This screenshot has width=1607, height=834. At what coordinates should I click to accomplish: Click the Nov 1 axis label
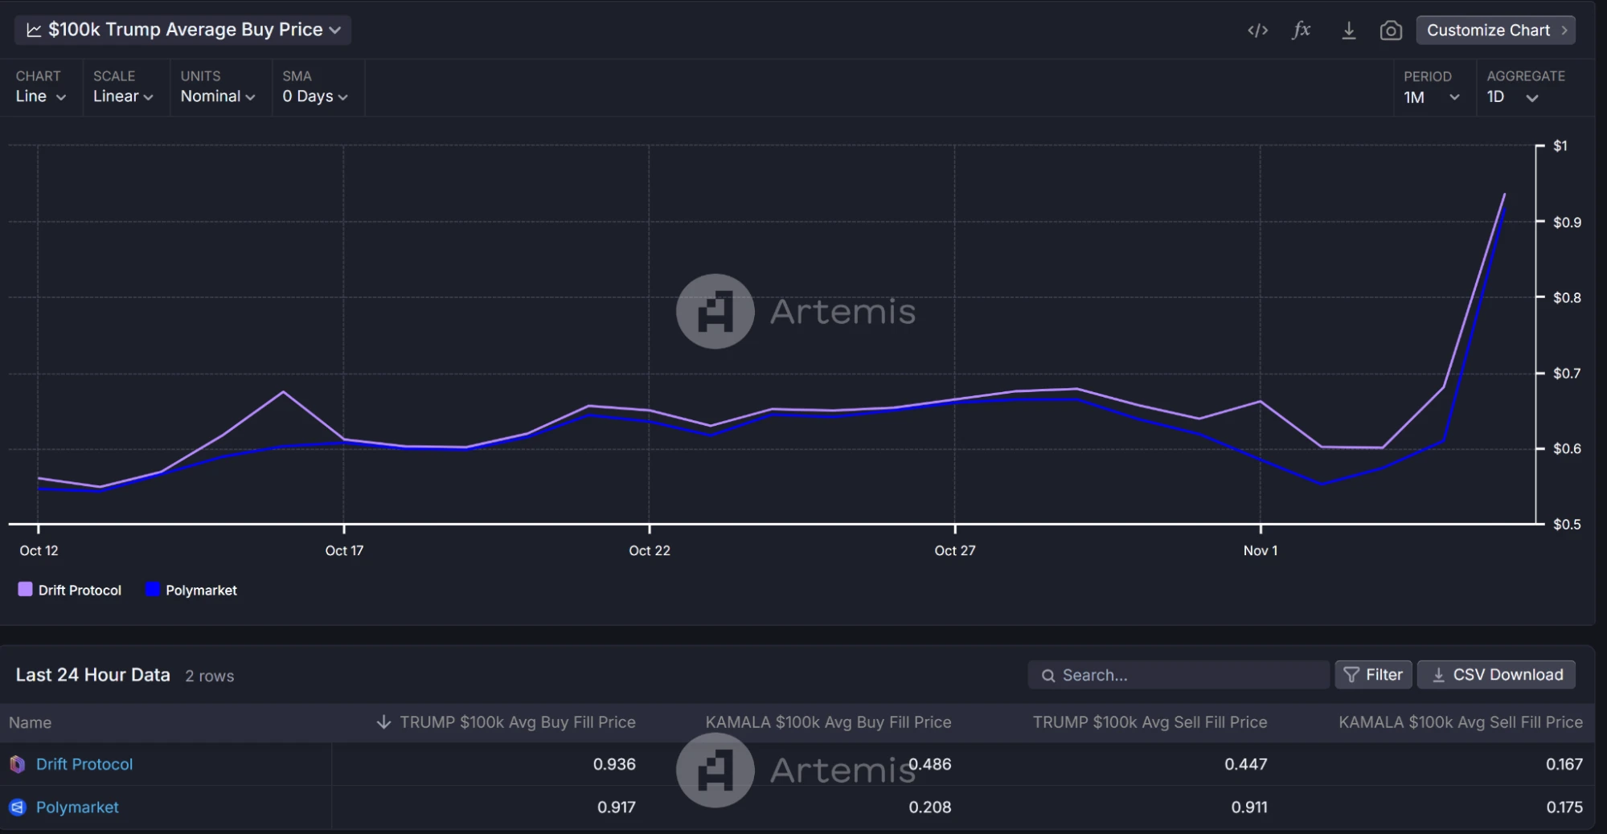point(1261,550)
